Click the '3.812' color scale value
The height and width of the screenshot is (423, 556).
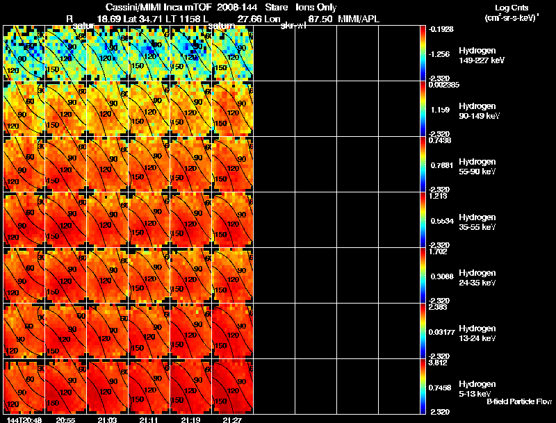pos(438,363)
